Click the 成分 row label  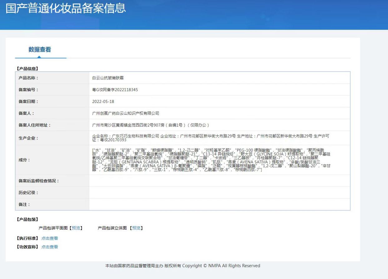coord(24,160)
